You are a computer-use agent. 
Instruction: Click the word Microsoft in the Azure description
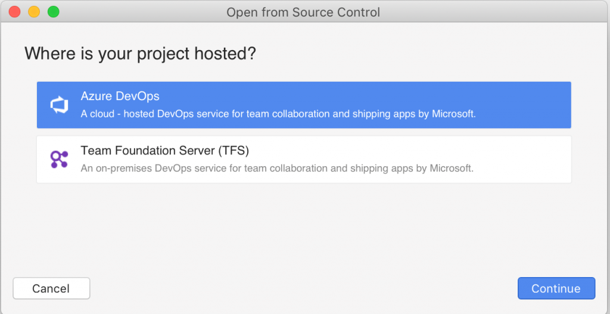[453, 114]
